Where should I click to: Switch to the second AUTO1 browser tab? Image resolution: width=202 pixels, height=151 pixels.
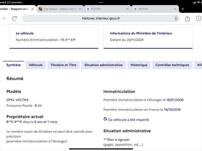coord(155,9)
